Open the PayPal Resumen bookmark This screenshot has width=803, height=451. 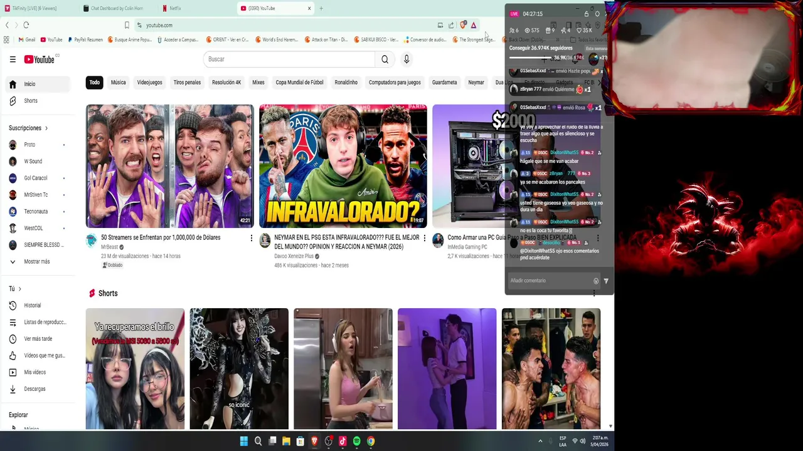point(85,40)
